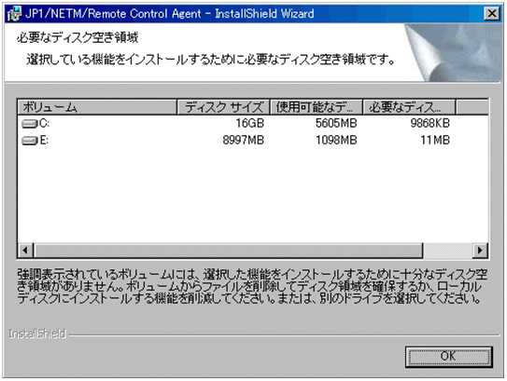Sort by ボリューム column header
Viewport: 507px width, 381px height.
97,107
